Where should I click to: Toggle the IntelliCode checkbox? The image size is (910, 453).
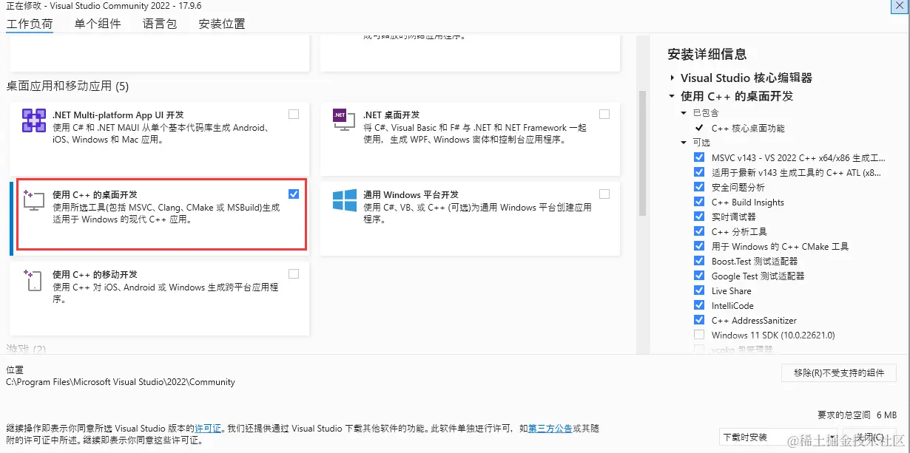coord(699,305)
